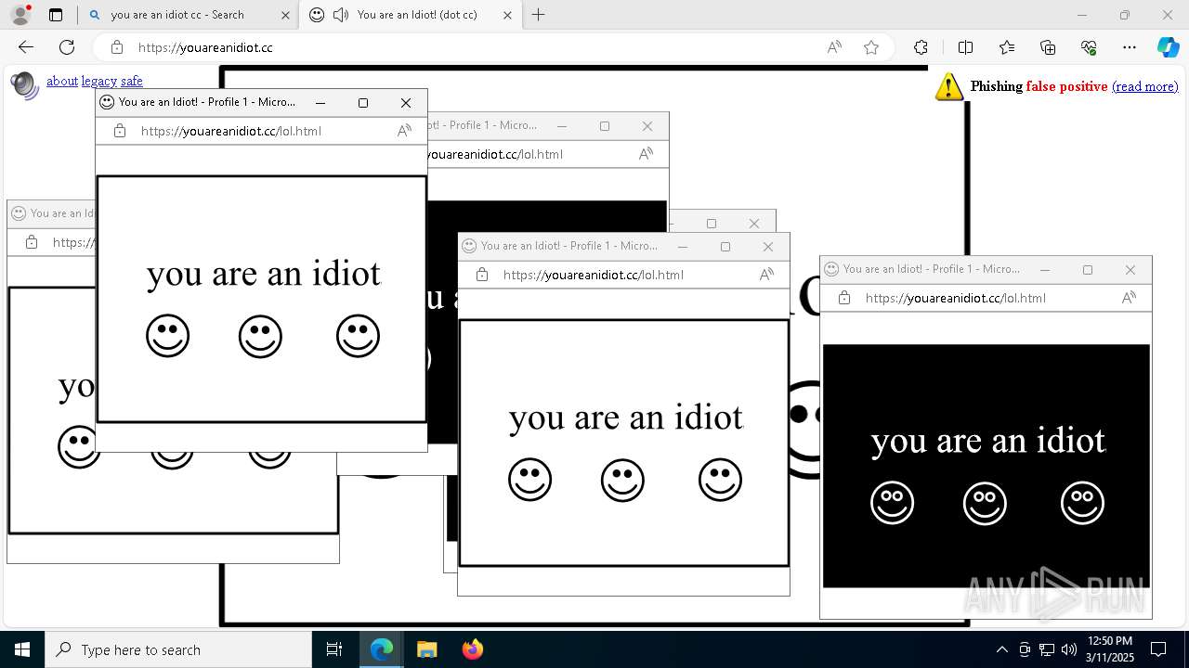1189x668 pixels.
Task: Click the taskbar 'Type here to search' box
Action: pos(178,649)
